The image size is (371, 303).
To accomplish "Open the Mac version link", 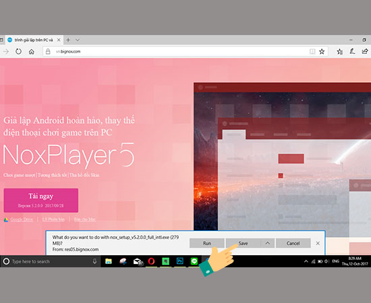I will click(x=85, y=220).
